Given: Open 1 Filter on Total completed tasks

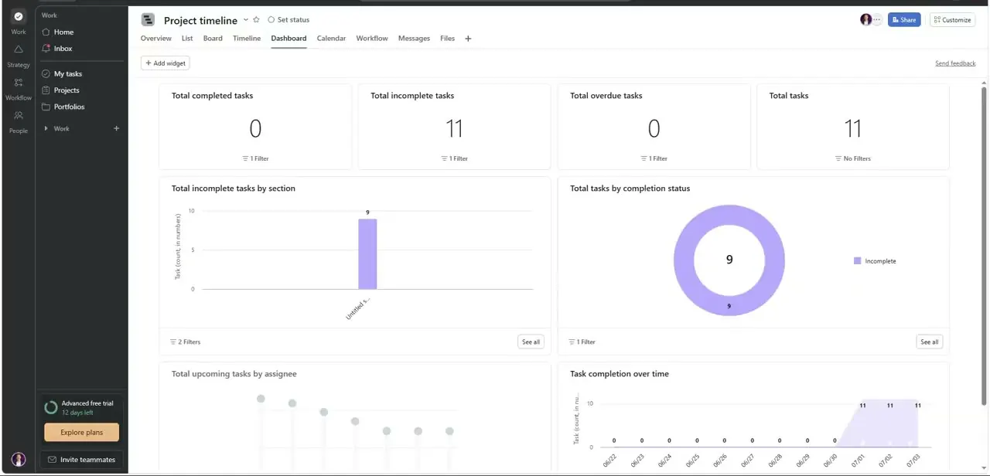Looking at the screenshot, I should pos(255,158).
